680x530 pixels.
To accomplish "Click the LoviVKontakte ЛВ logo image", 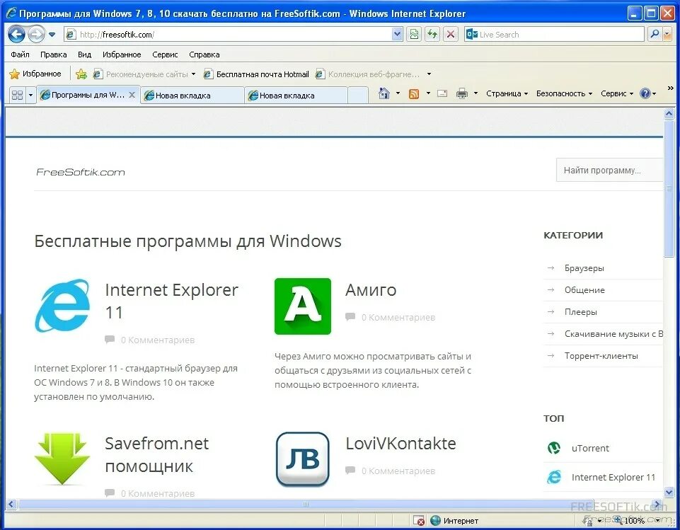I will 303,459.
